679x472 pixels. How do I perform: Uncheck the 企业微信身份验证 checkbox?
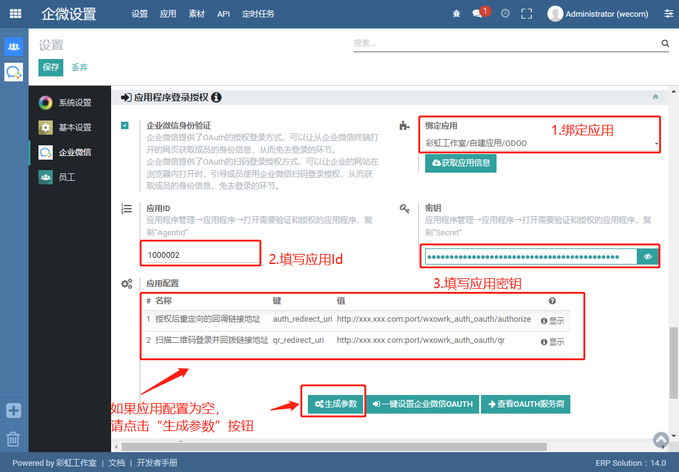click(125, 125)
